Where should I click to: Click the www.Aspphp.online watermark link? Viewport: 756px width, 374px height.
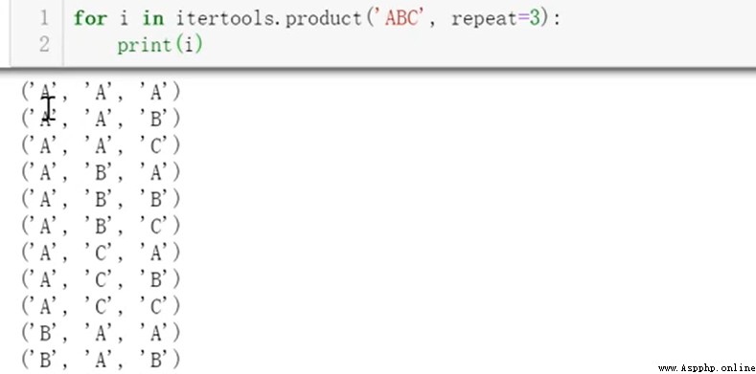click(x=706, y=368)
